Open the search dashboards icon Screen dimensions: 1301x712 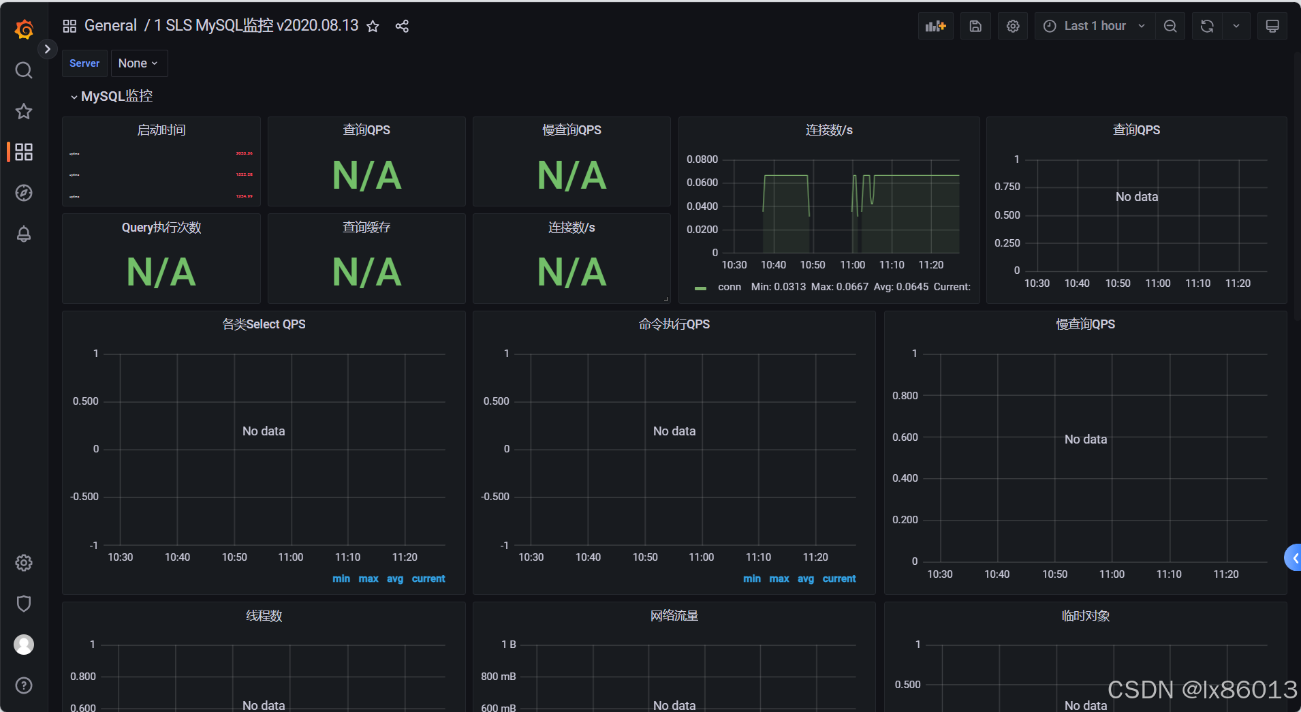tap(24, 70)
